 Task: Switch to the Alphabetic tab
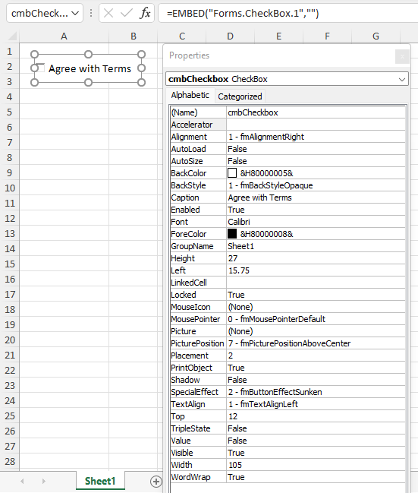(x=190, y=95)
